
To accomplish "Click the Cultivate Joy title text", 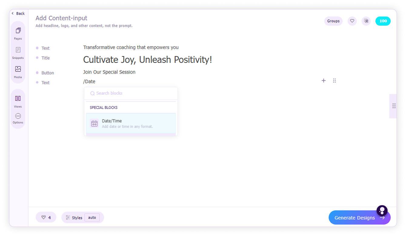I will [148, 60].
